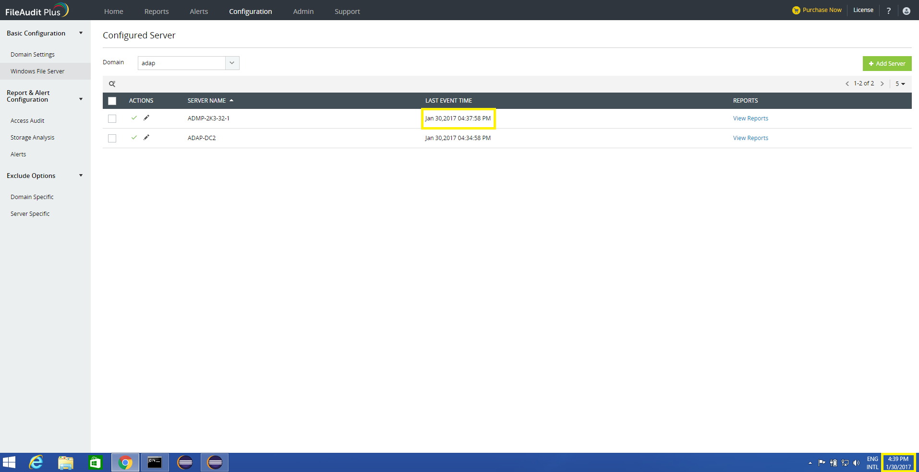The width and height of the screenshot is (919, 472).
Task: Open the help question mark icon
Action: click(889, 11)
